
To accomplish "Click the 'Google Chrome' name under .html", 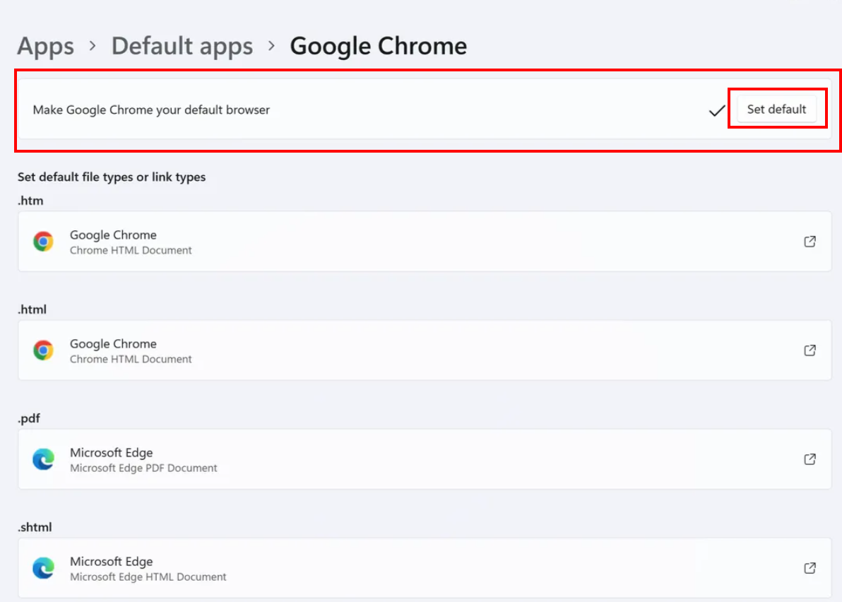I will [x=113, y=344].
